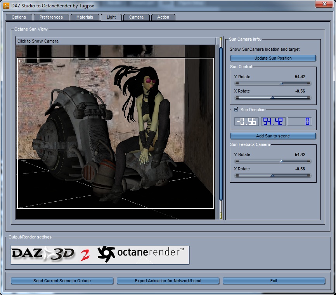Viewport: 336px width, 295px height.
Task: Click the DAZ Studio title bar icon
Action: (6, 5)
